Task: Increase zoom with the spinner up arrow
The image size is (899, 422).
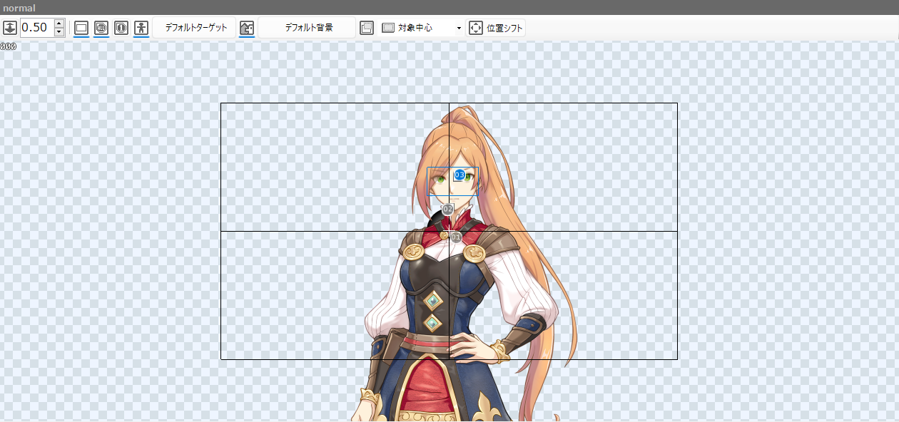Action: click(x=59, y=24)
